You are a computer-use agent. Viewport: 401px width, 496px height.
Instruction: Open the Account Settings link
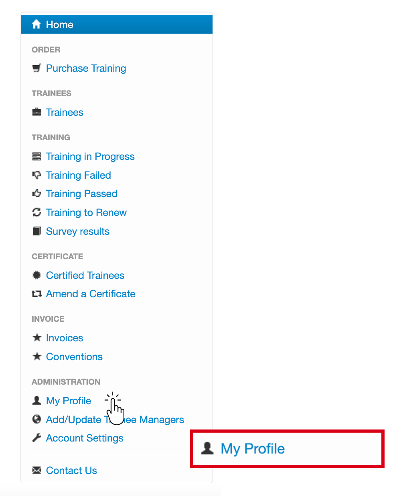pyautogui.click(x=85, y=438)
